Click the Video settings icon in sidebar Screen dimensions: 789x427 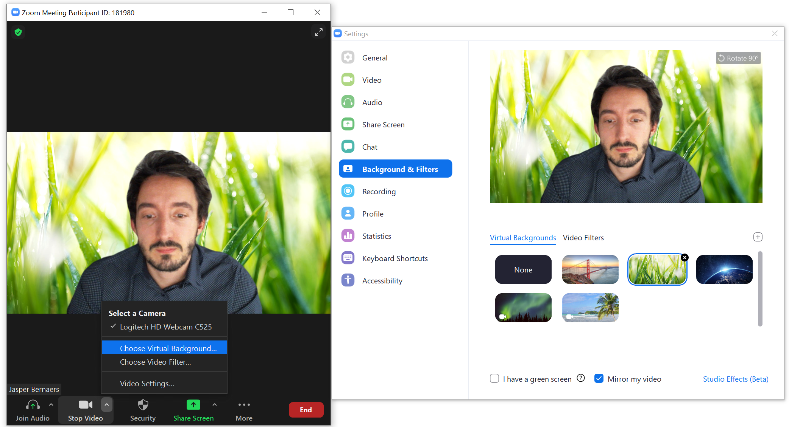point(349,80)
